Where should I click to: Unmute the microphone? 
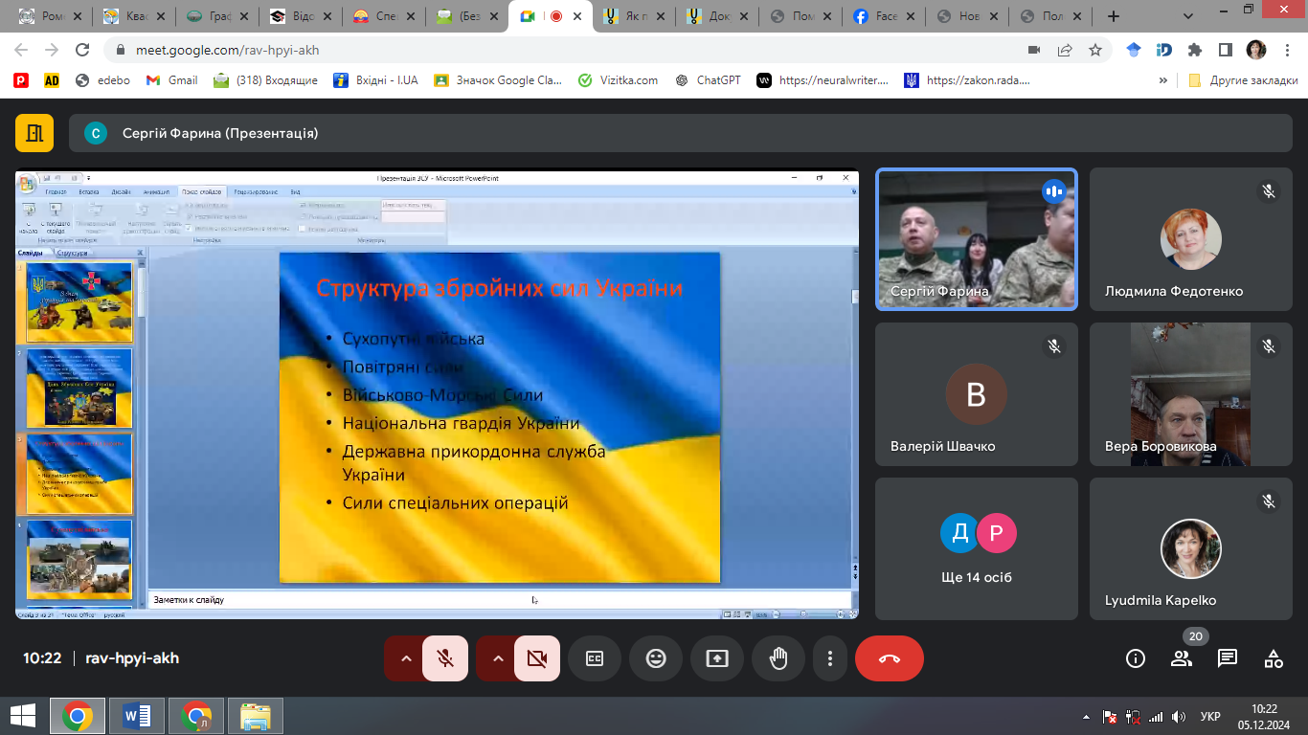(445, 658)
